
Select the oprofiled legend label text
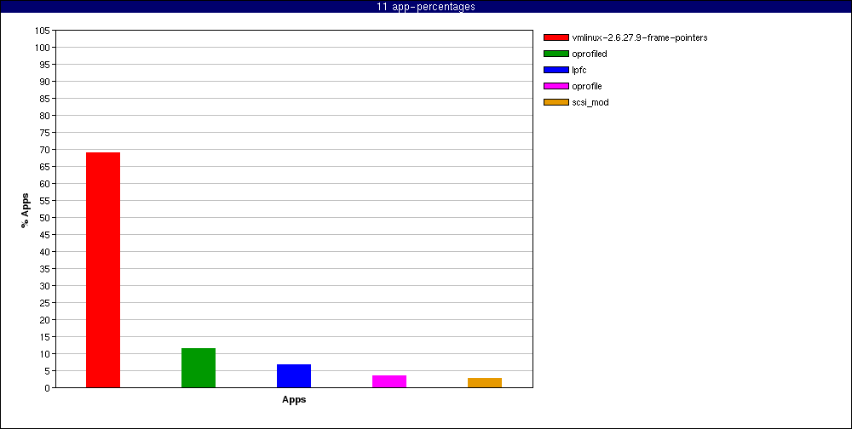(x=590, y=54)
